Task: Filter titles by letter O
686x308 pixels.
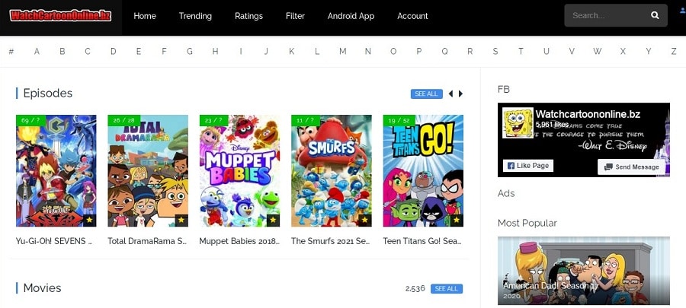Action: click(393, 52)
